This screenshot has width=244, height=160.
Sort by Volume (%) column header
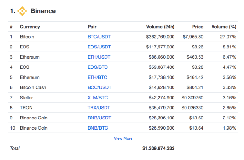pyautogui.click(x=224, y=27)
